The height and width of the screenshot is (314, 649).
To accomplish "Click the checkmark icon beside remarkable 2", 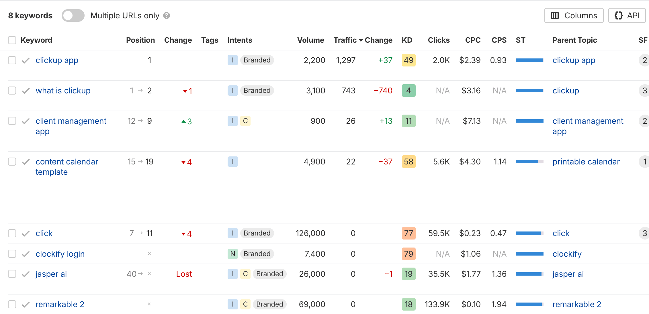I will point(26,304).
